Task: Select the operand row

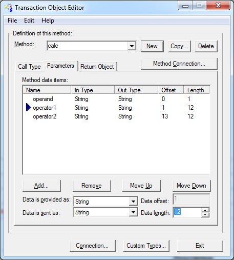Action: pyautogui.click(x=116, y=99)
